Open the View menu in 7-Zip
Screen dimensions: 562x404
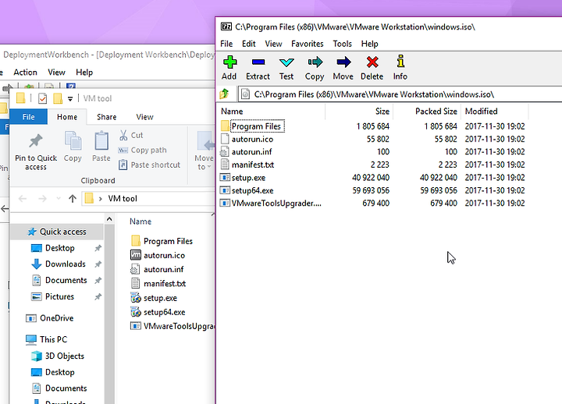(273, 44)
